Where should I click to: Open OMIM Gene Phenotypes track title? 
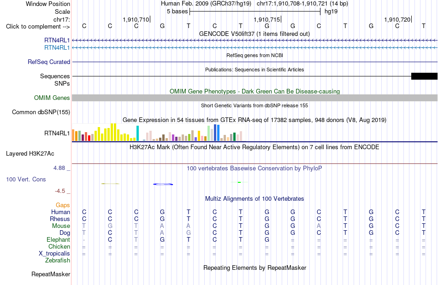[255, 92]
